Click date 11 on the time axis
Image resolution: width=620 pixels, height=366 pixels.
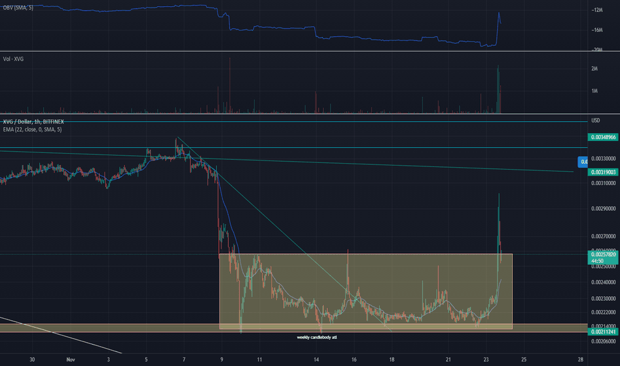pyautogui.click(x=259, y=359)
